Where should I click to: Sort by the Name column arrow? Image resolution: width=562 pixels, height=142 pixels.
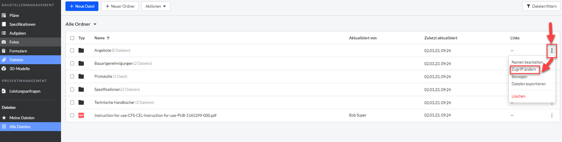click(108, 38)
